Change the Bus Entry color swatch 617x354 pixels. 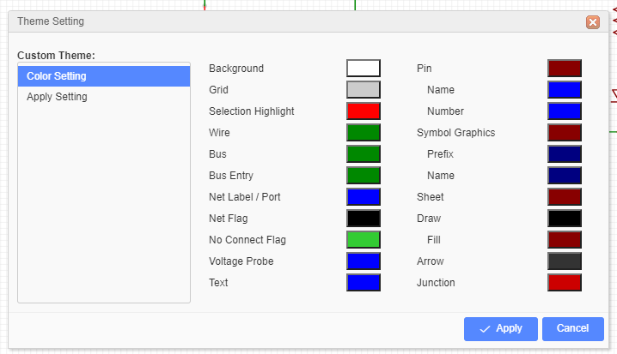pyautogui.click(x=363, y=176)
